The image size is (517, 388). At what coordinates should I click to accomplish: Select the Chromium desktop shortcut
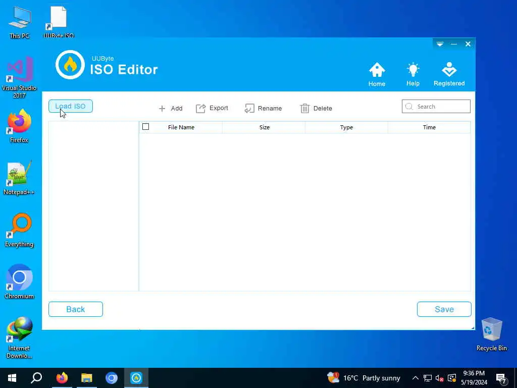[19, 282]
